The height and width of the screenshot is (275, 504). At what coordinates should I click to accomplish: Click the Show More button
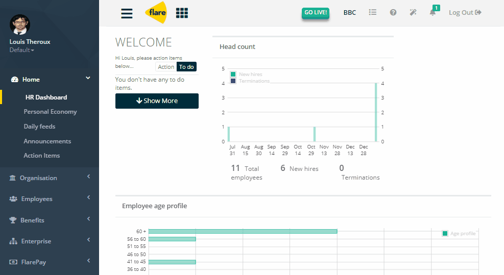tap(157, 101)
